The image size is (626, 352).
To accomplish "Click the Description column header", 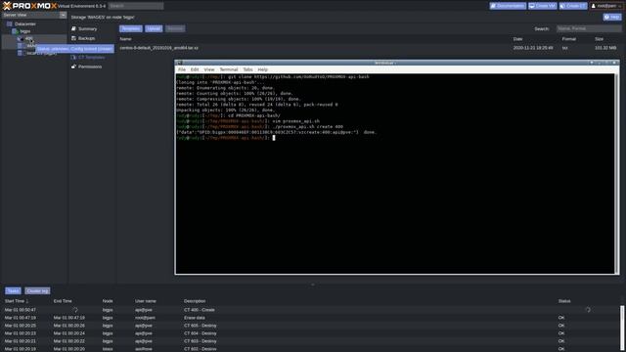I will [195, 301].
